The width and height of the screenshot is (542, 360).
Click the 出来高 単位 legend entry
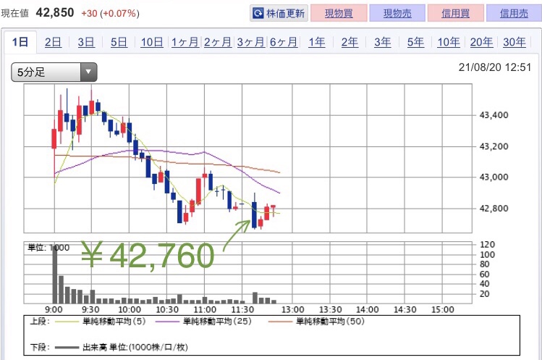coord(122,347)
